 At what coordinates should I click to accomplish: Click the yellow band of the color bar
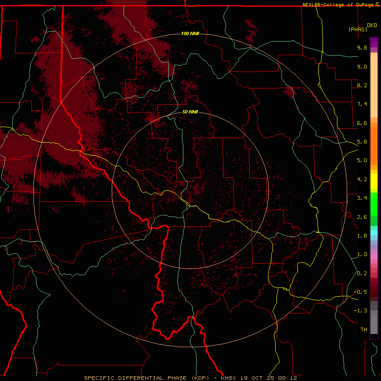coord(374,181)
